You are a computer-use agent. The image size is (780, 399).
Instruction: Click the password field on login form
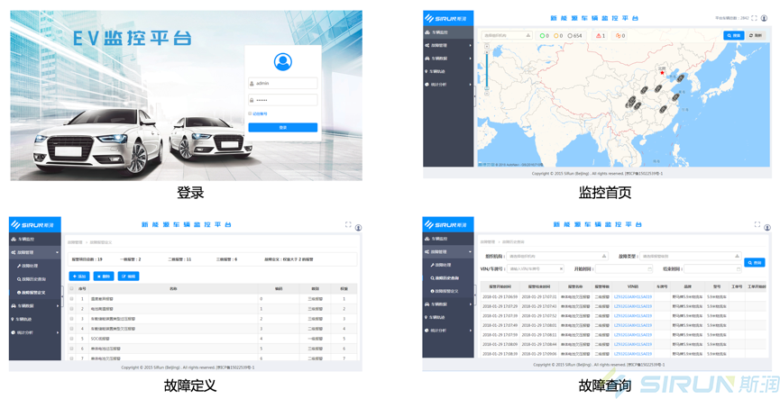click(x=283, y=100)
